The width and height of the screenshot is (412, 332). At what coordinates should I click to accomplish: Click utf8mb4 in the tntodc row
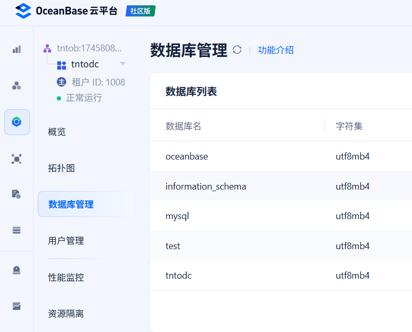(353, 276)
